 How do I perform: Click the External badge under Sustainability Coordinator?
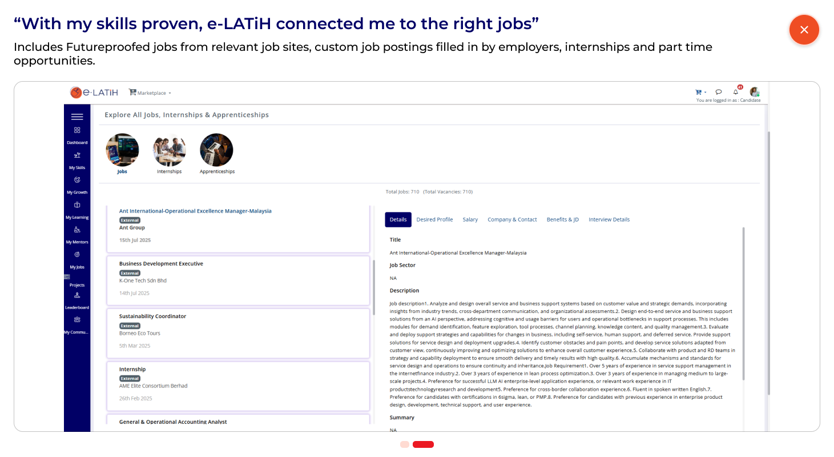point(130,326)
